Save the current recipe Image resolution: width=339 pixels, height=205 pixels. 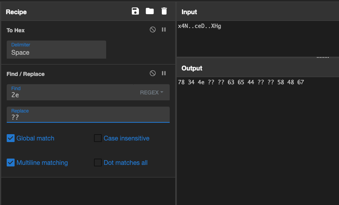(135, 11)
